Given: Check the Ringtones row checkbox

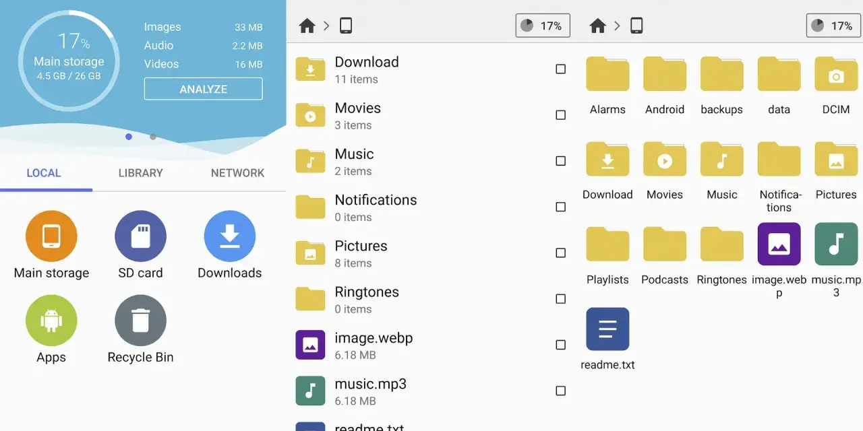Looking at the screenshot, I should coord(560,299).
